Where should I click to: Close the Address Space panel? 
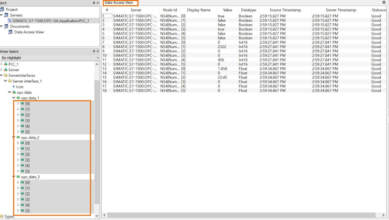click(98, 52)
